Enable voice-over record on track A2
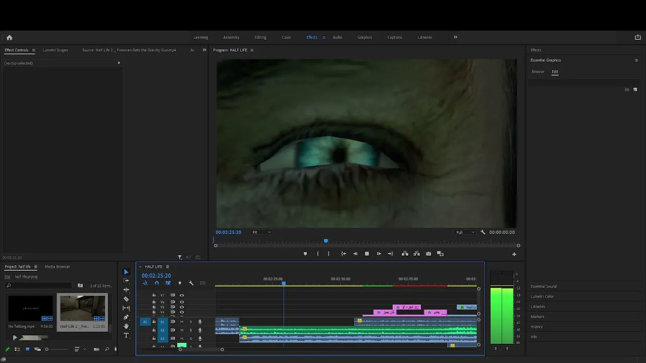Image resolution: width=646 pixels, height=363 pixels. tap(200, 330)
